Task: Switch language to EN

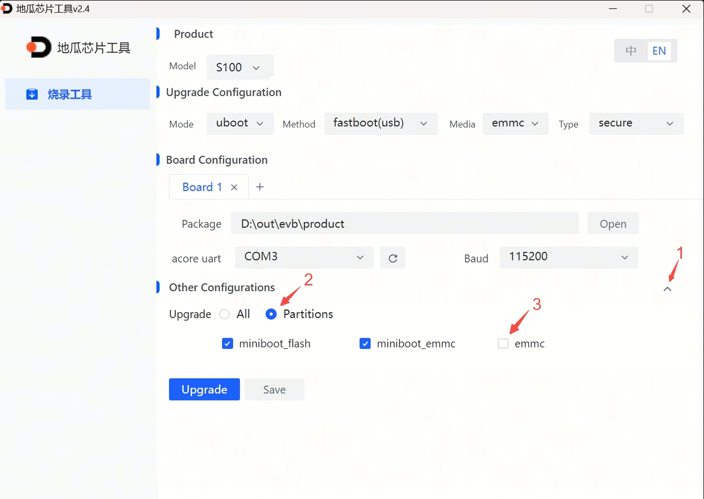Action: click(x=659, y=51)
